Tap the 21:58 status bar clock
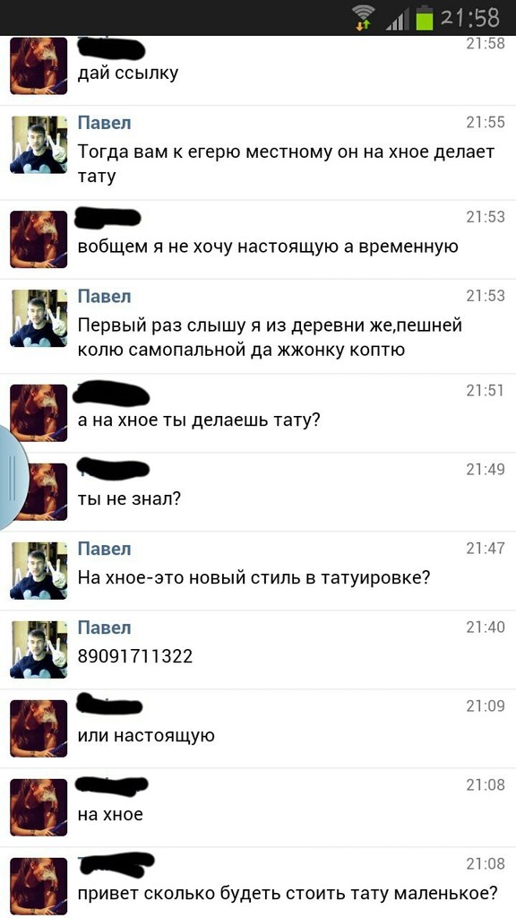 pos(469,18)
